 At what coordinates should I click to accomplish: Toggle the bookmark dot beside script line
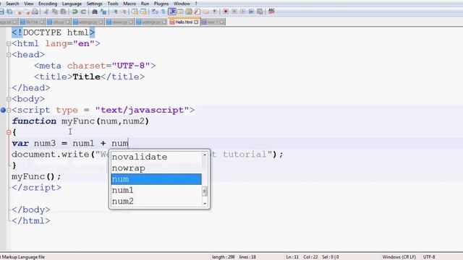tap(3, 110)
